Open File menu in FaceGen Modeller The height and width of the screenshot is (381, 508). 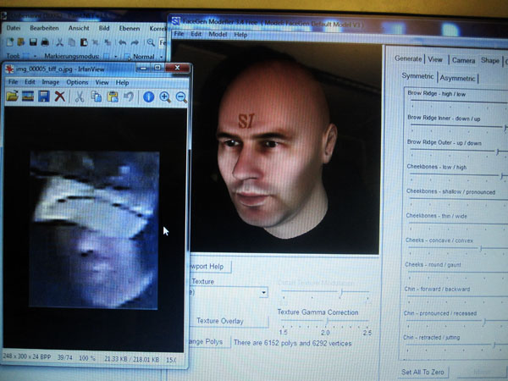tap(179, 34)
